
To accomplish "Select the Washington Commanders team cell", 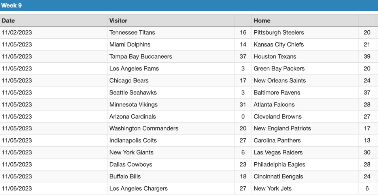I will [171, 128].
